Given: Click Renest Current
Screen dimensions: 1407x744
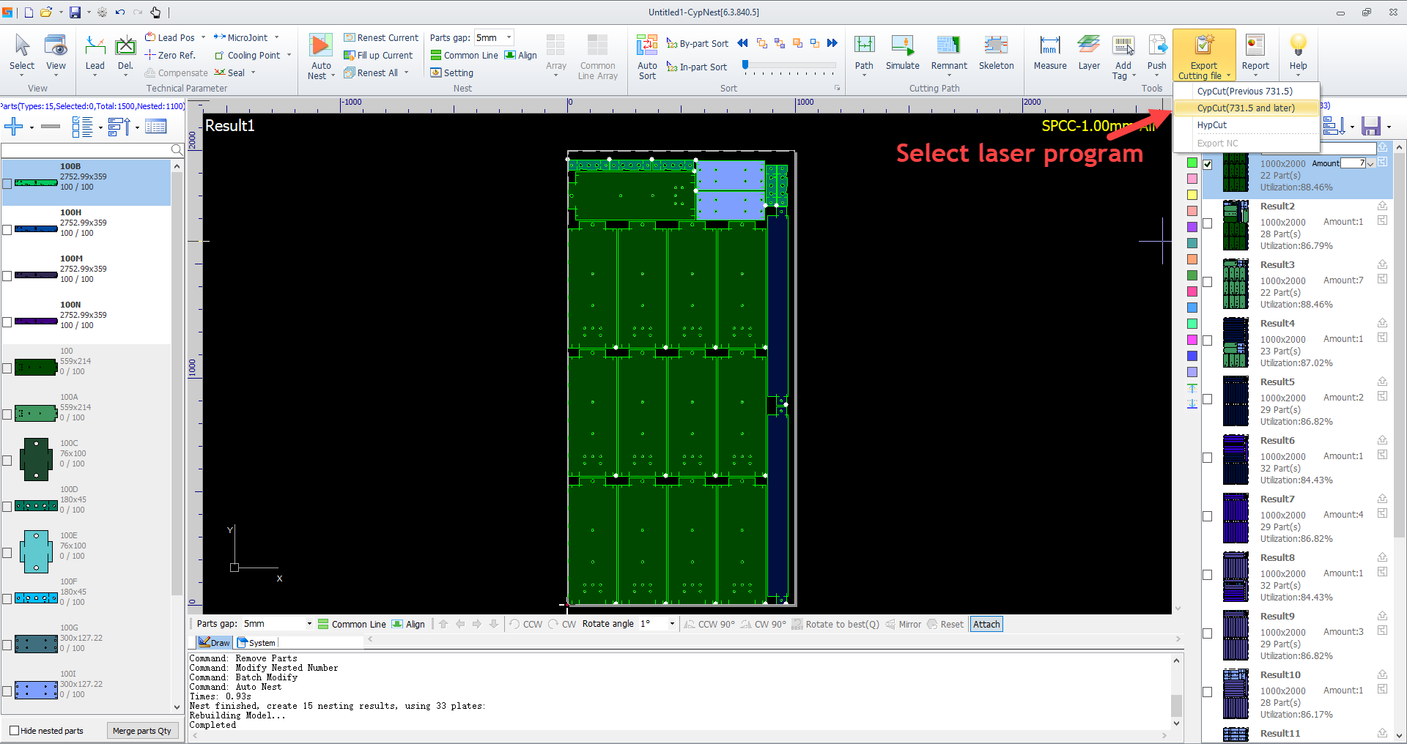Looking at the screenshot, I should [x=381, y=37].
